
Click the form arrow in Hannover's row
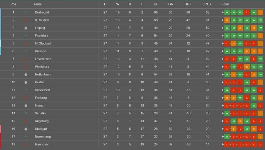point(223,144)
